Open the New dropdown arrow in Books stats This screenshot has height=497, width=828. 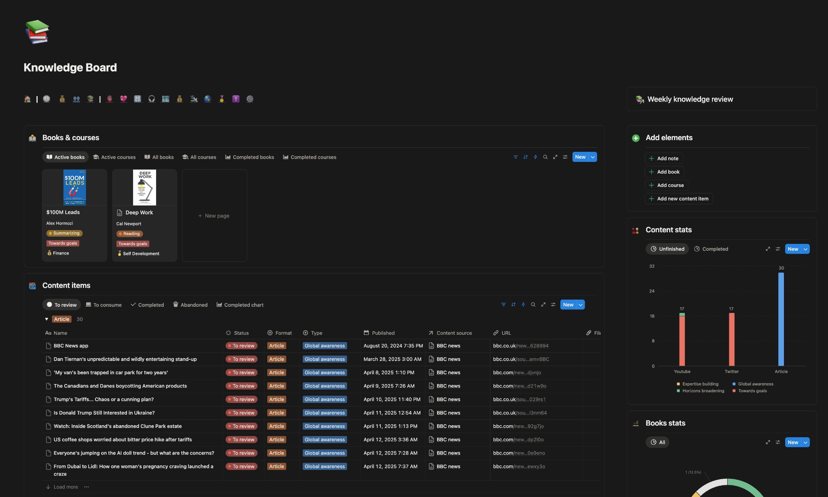coord(805,442)
